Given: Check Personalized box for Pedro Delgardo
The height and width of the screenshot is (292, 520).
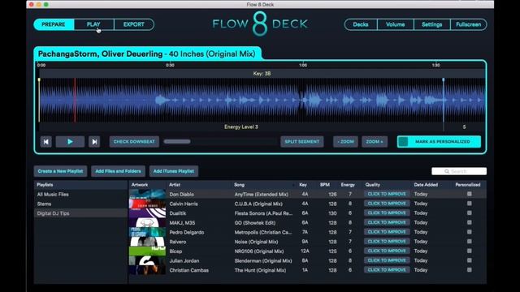Looking at the screenshot, I should point(470,232).
